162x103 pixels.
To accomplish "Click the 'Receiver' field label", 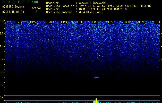I will pyautogui.click(x=52, y=9).
